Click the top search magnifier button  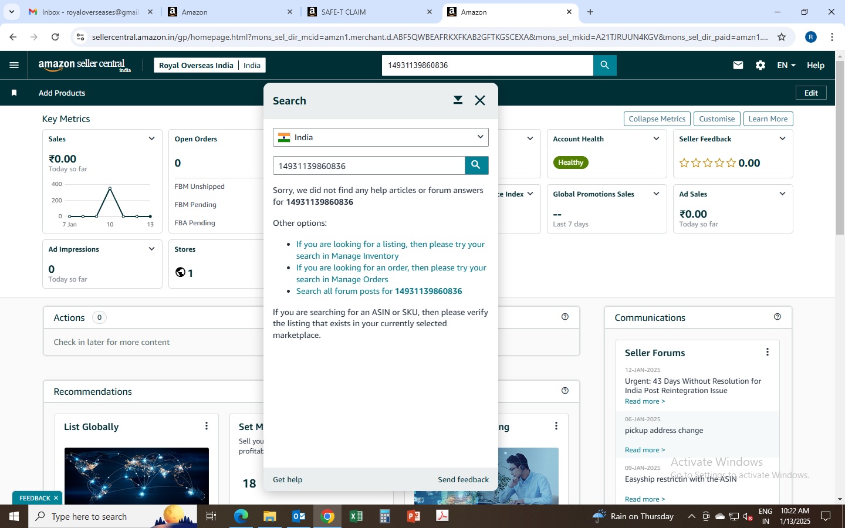click(x=605, y=65)
